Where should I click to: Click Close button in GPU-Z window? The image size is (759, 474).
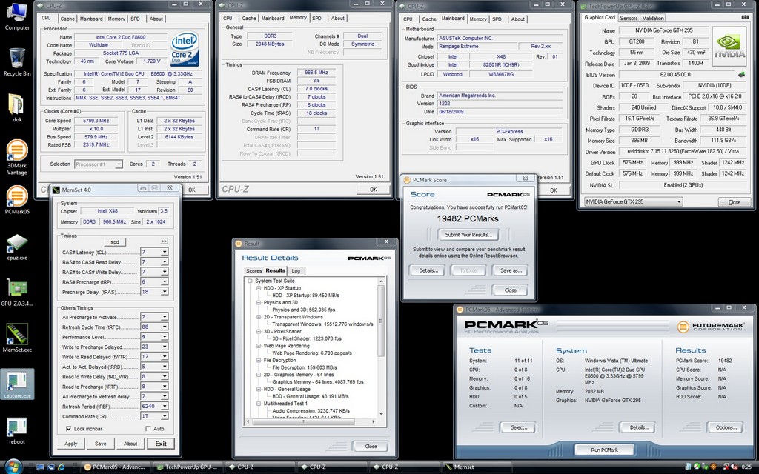734,202
